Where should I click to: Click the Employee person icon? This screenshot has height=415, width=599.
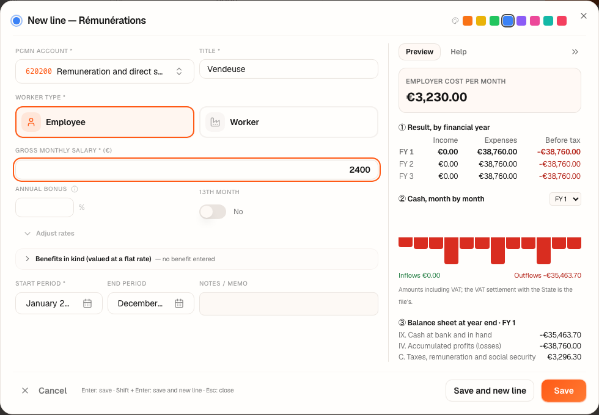[31, 122]
